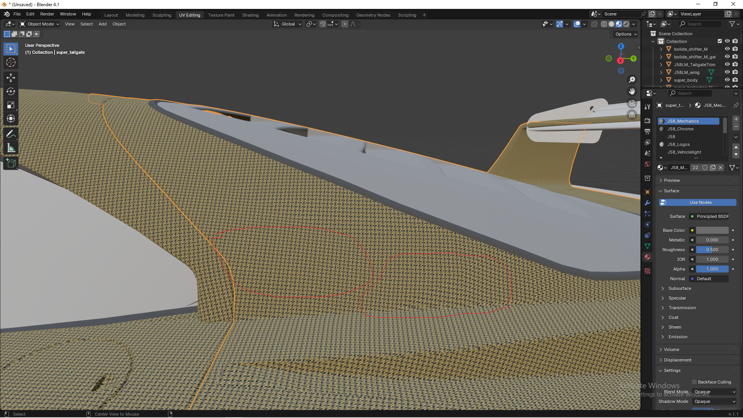Image resolution: width=743 pixels, height=418 pixels.
Task: Click the Roughness slider field
Action: click(x=712, y=250)
